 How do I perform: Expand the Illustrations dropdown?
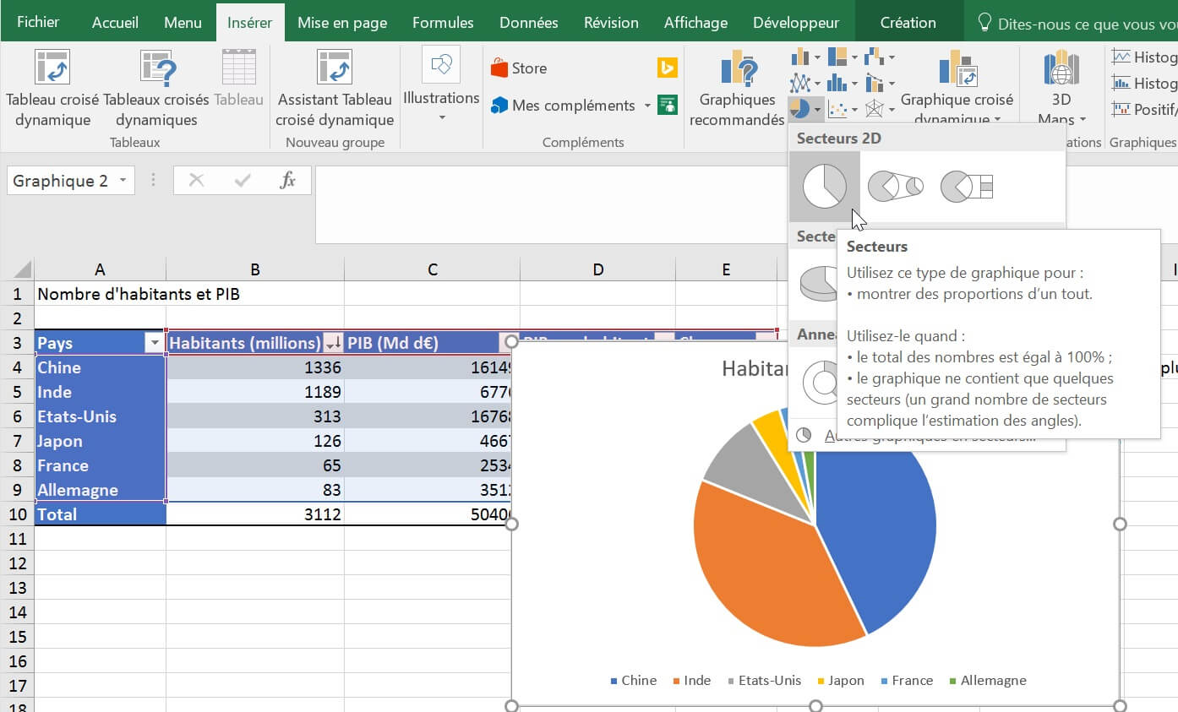pyautogui.click(x=441, y=117)
